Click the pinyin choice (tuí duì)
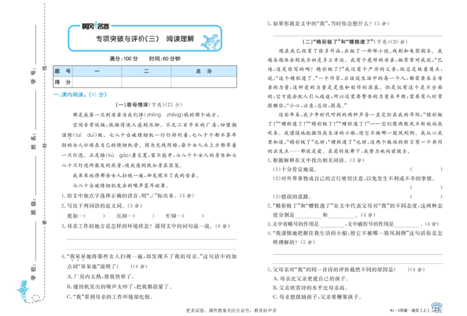Viewport: 467px width, 316px height. click(x=85, y=135)
